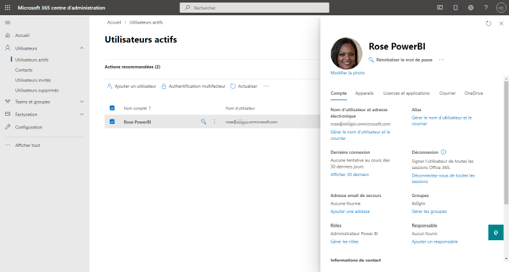Select Utilisateurs actifs in sidebar
Screen dimensions: 509x272
31,60
